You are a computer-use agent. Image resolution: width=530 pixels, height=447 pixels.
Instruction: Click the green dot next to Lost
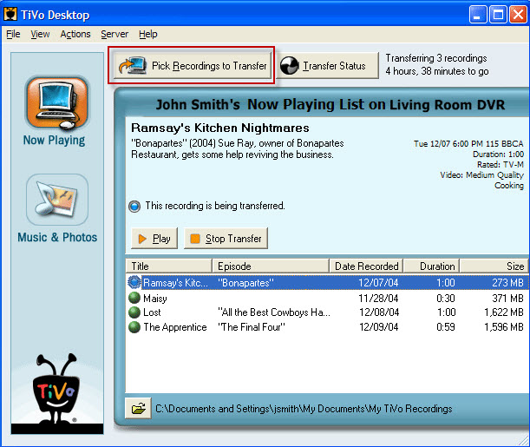[134, 312]
